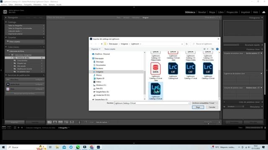Click the plus icon on Colecciones panel
This screenshot has width=268, height=150.
(44, 47)
